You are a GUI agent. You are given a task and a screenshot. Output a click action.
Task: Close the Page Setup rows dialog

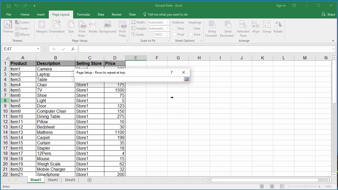click(x=184, y=72)
